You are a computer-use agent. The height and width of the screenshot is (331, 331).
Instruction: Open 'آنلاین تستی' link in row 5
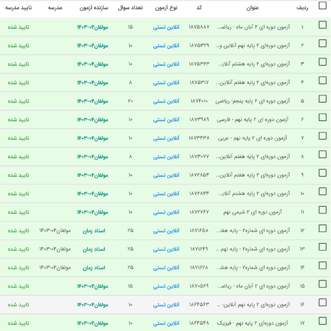166,101
